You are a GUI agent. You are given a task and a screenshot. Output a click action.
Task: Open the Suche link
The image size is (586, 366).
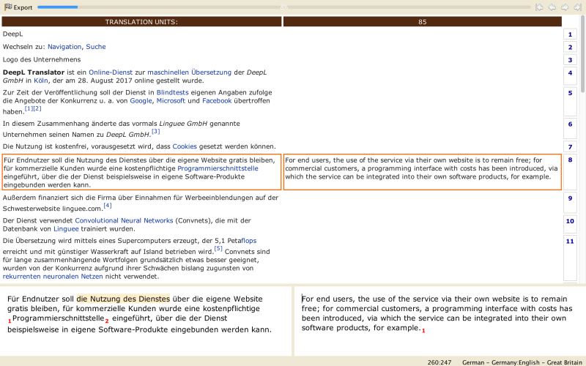click(96, 47)
